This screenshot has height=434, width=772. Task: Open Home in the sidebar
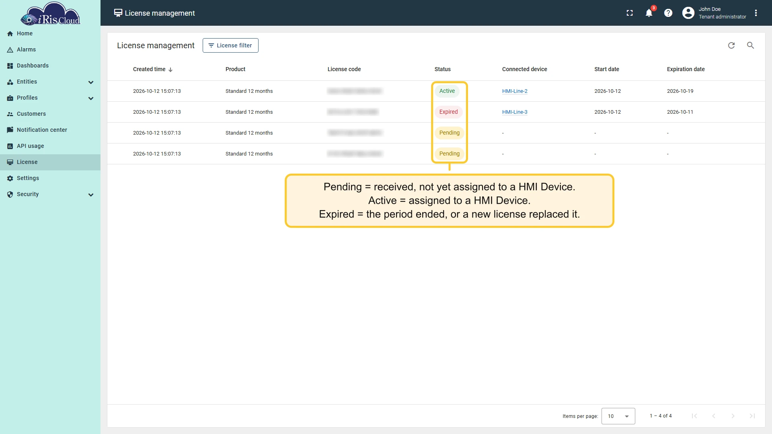click(x=50, y=33)
